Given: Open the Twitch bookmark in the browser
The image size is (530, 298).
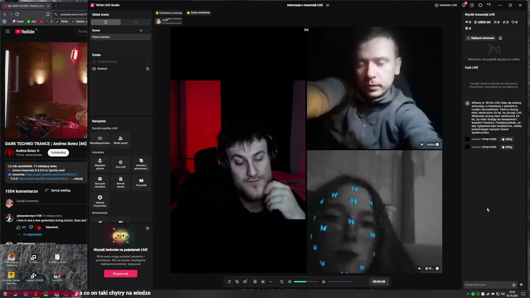Looking at the screenshot, I should pos(18,22).
